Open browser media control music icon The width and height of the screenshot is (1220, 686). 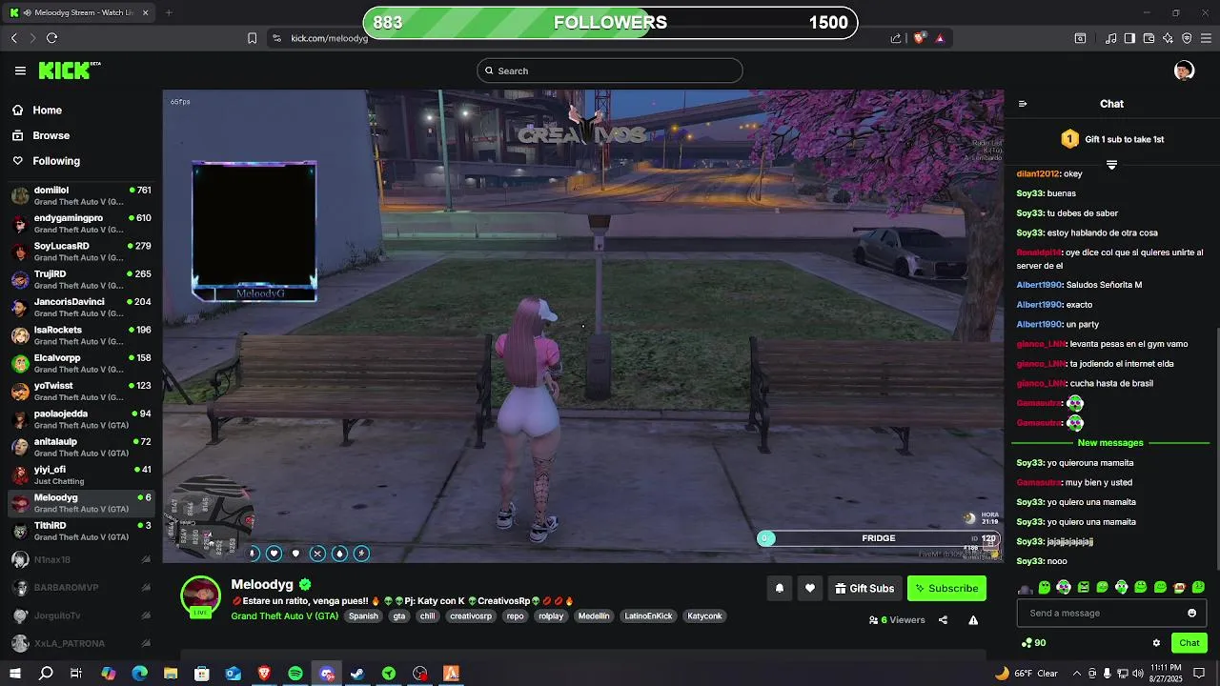[1110, 38]
